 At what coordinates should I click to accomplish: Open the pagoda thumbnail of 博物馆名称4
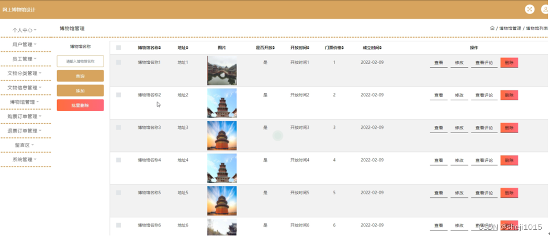point(222,168)
